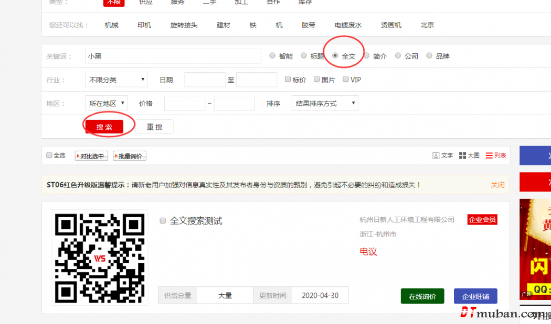Viewport: 551px width, 324px height.
Task: Check the 图片 image filter checkbox
Action: 316,80
